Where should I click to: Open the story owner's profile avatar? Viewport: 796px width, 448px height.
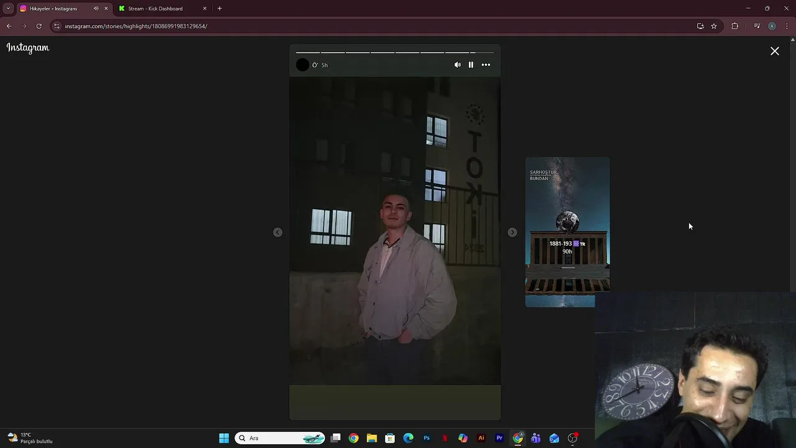[302, 65]
